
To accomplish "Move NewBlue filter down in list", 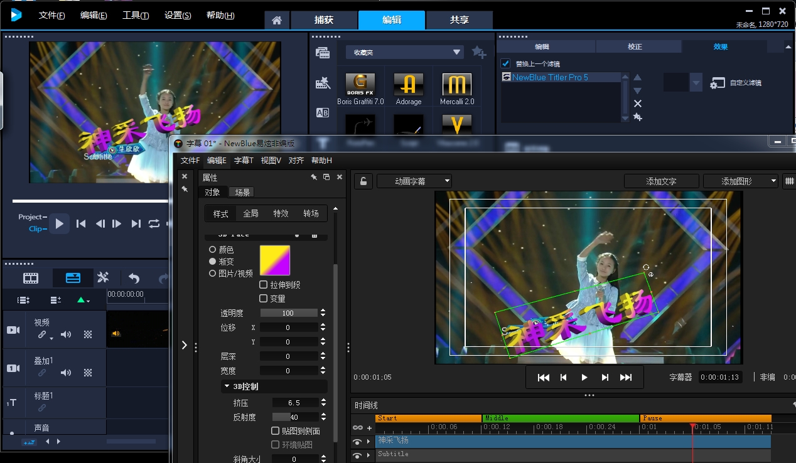I will tap(638, 90).
